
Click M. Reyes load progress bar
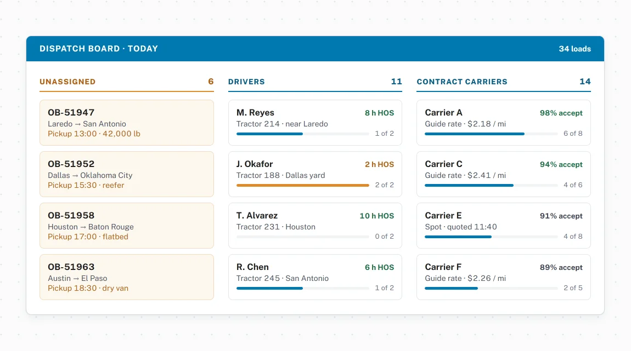(303, 134)
